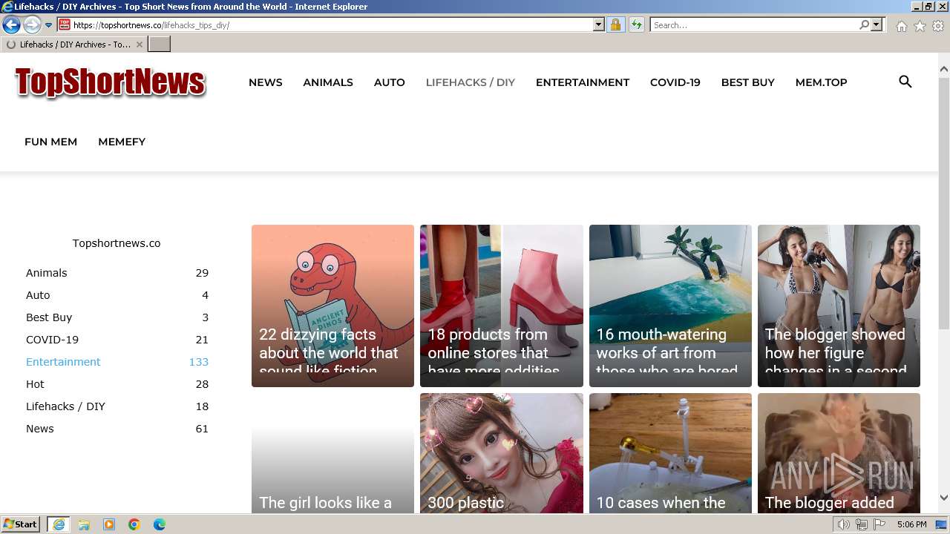The width and height of the screenshot is (950, 534).
Task: Click the 5:06 PM clock
Action: [x=911, y=524]
